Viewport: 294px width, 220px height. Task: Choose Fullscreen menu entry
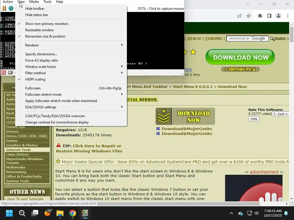pos(71,88)
